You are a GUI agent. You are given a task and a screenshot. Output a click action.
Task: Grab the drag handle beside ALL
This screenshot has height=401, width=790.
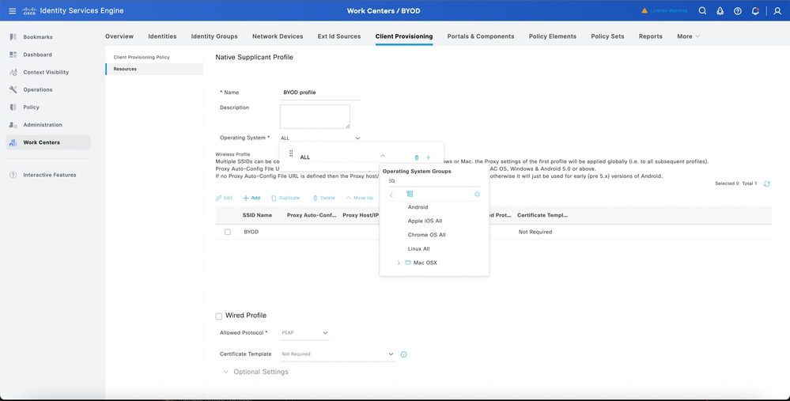(291, 153)
